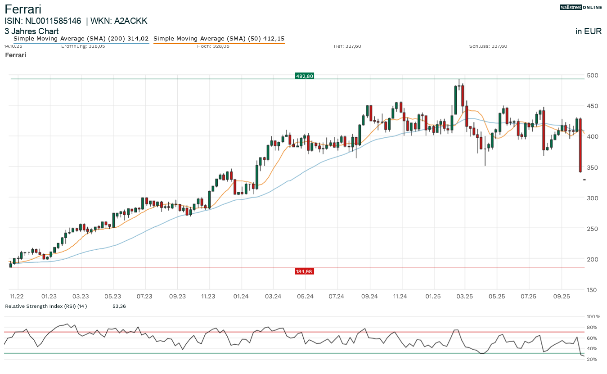Screen dimensions: 607x374
Task: Click the 'in EUR' currency label
Action: [x=588, y=32]
